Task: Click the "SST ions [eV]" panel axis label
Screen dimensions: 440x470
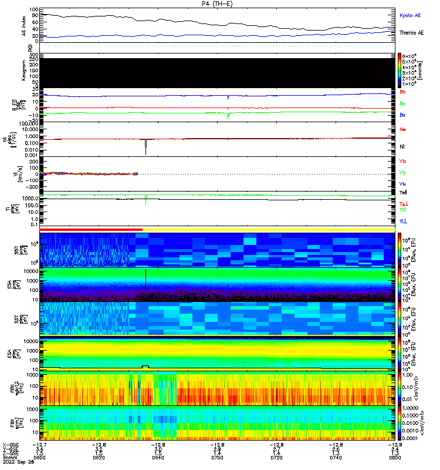Action: pyautogui.click(x=20, y=250)
